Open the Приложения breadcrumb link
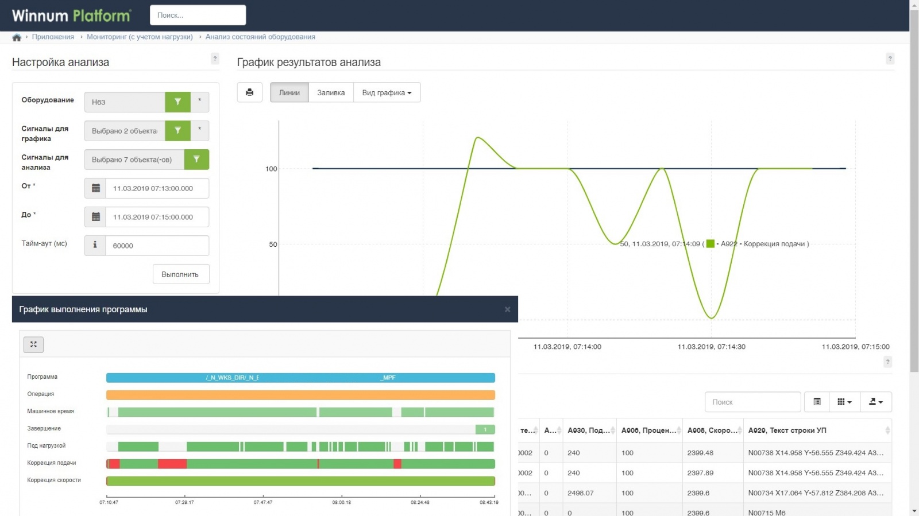 pyautogui.click(x=53, y=37)
